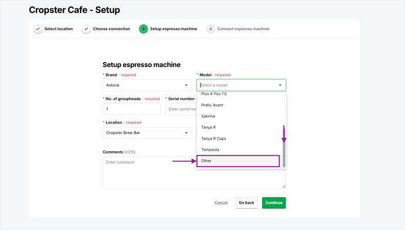Click the Comments resize grip icon
The image size is (405, 230).
284,186
